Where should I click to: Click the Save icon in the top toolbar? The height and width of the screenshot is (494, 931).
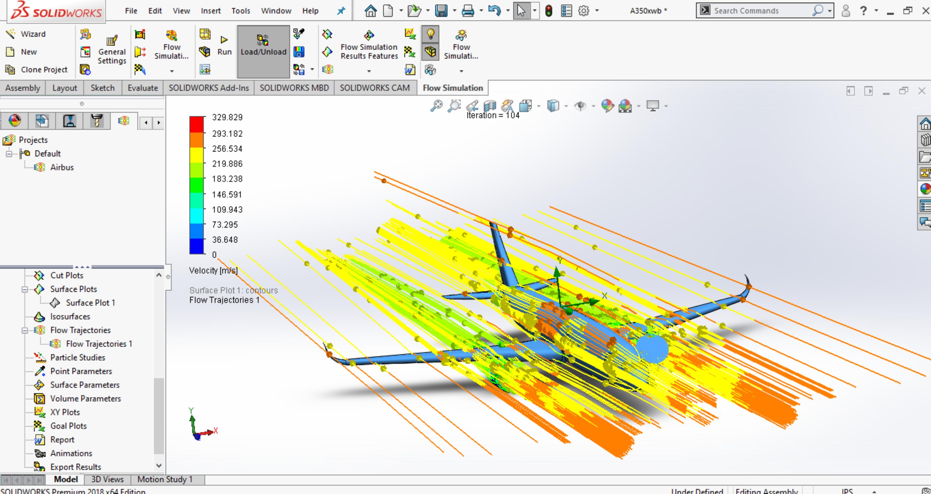441,11
